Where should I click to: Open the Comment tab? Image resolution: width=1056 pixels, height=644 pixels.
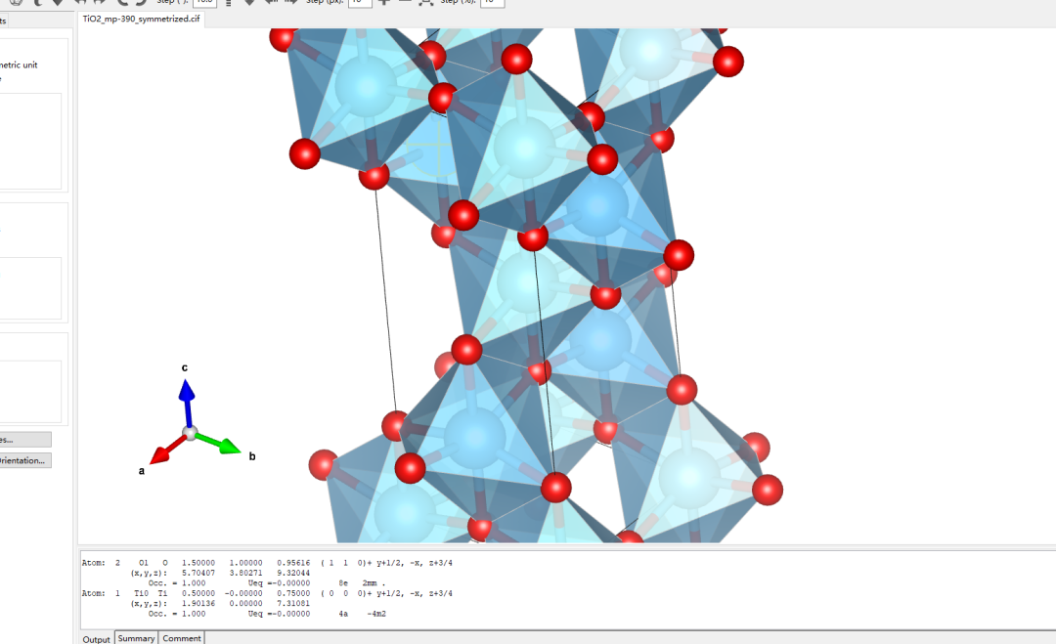pos(182,638)
